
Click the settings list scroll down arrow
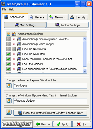(x=85, y=71)
